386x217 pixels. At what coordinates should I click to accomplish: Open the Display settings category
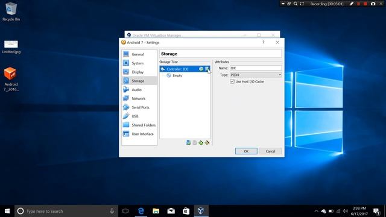click(x=139, y=72)
